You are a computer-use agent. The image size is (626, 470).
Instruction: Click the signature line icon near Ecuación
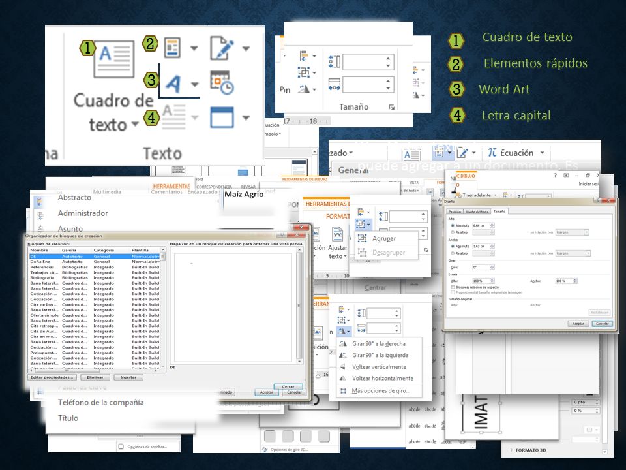click(462, 153)
